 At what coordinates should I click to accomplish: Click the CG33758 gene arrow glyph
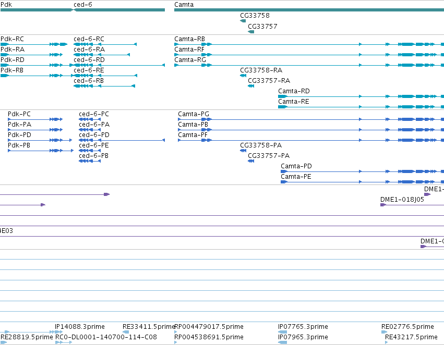pos(243,21)
